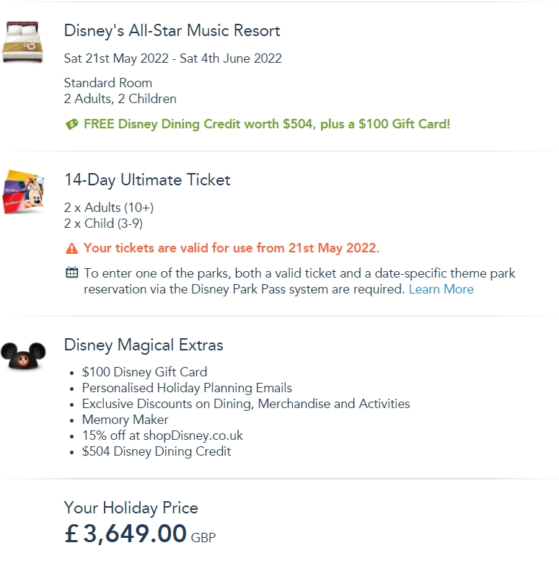Click the Standard Room text
Viewport: 559px width, 566px height.
coord(108,83)
